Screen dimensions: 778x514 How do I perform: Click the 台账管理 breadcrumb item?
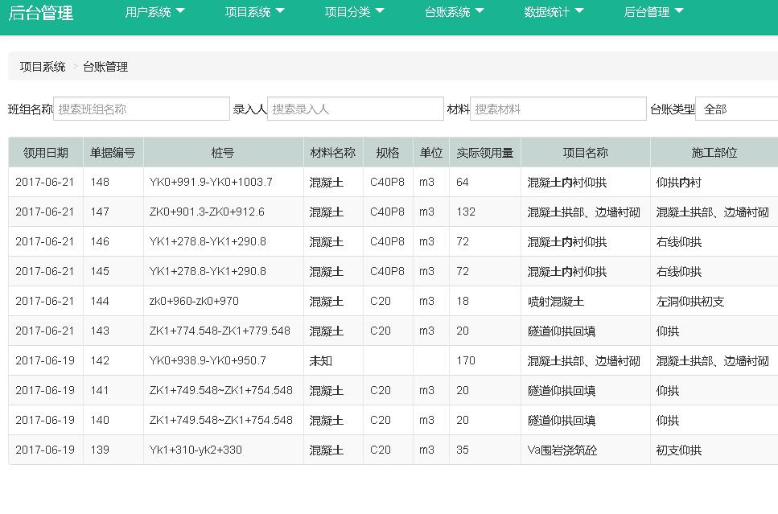coord(105,67)
